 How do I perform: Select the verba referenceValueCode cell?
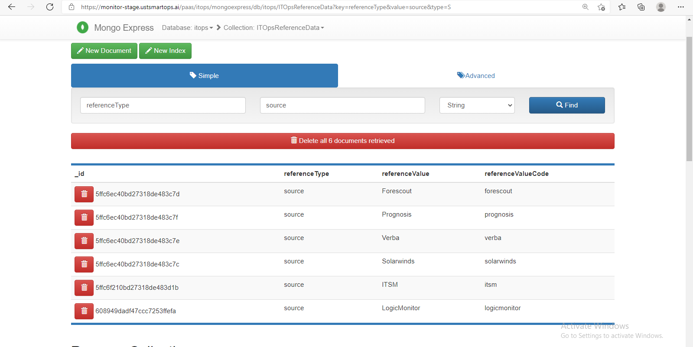click(x=493, y=238)
